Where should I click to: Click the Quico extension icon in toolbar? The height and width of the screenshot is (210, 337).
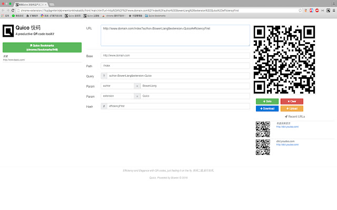click(328, 10)
